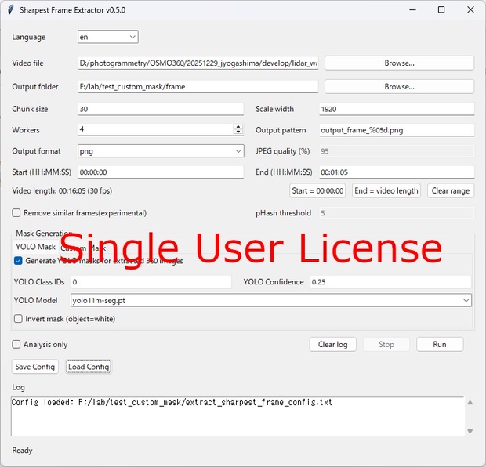The height and width of the screenshot is (467, 486).
Task: Switch to the YOLO Mask tab
Action: point(35,247)
